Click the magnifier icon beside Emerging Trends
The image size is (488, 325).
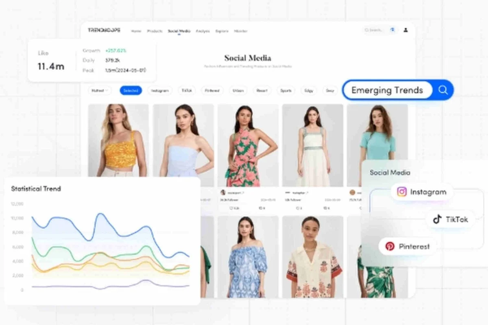(443, 90)
